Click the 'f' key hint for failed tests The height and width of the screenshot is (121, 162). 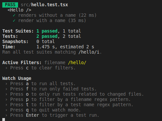(27, 89)
